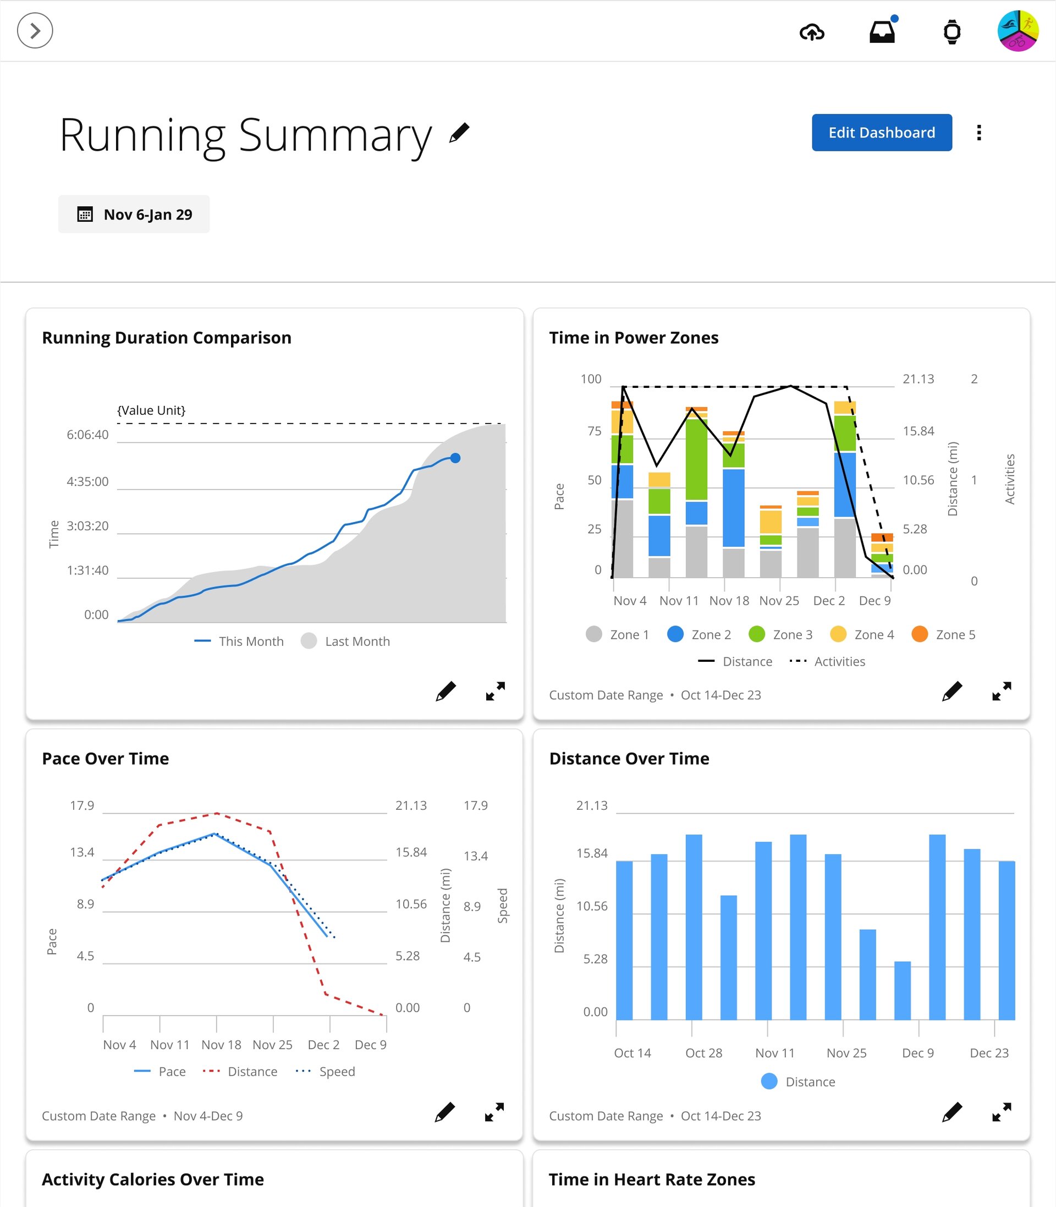Image resolution: width=1056 pixels, height=1207 pixels.
Task: Open the three-dot dashboard options menu
Action: 979,133
